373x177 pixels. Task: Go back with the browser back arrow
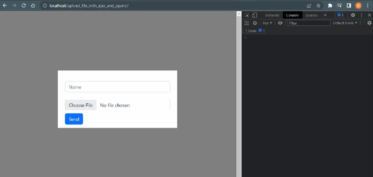coord(5,6)
